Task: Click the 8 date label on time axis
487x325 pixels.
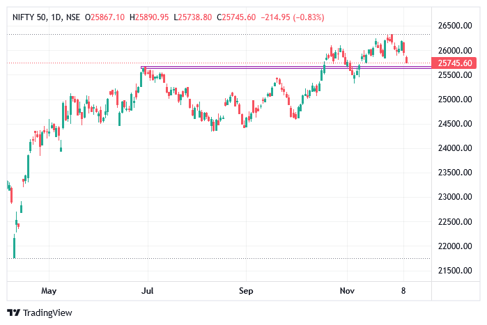Action: click(403, 290)
